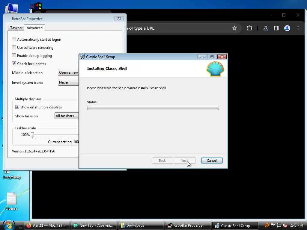Open Show tasks on dropdown
This screenshot has width=307, height=230.
coord(66,116)
